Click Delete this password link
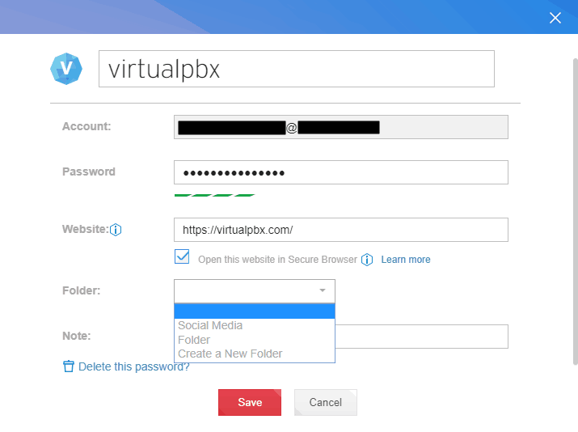The width and height of the screenshot is (578, 432). coord(134,366)
